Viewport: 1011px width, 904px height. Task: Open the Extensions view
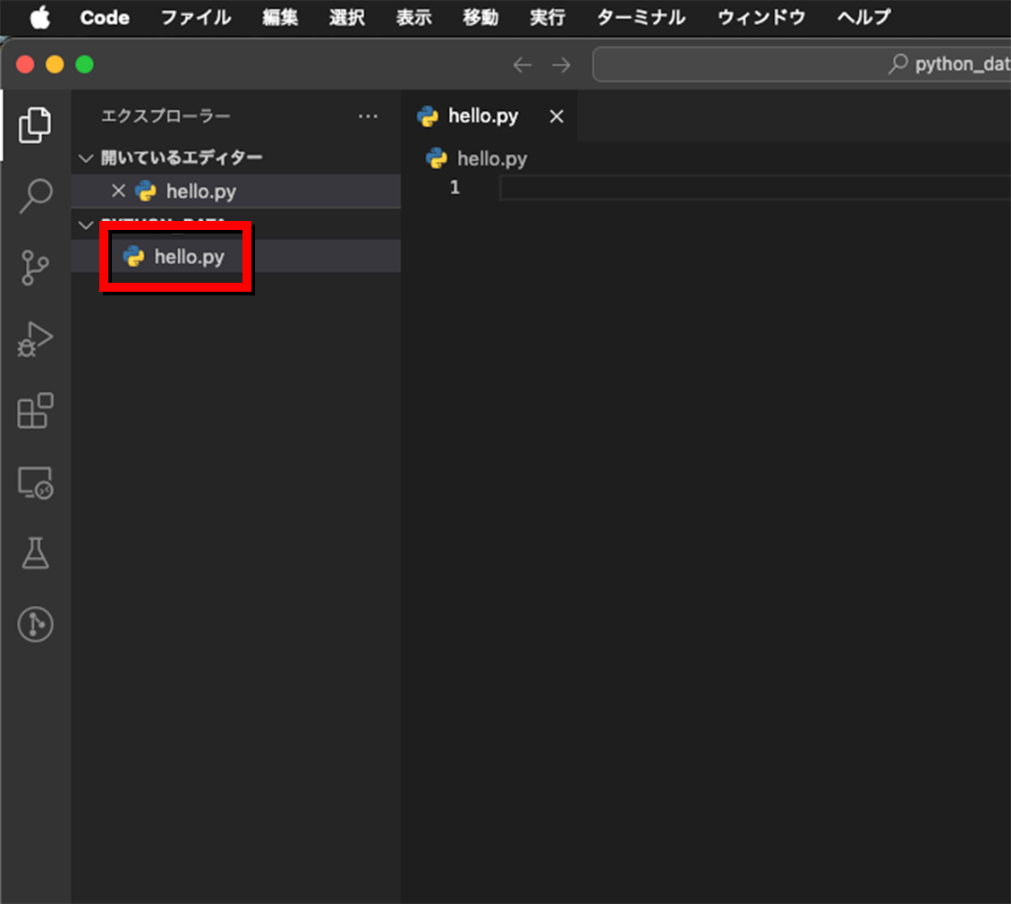pos(35,411)
